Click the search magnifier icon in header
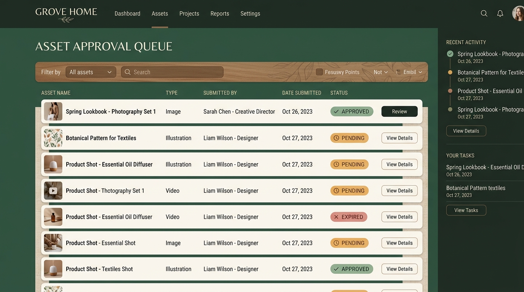524x292 pixels. pos(484,13)
